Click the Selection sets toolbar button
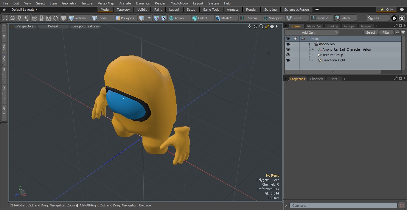 pyautogui.click(x=345, y=18)
